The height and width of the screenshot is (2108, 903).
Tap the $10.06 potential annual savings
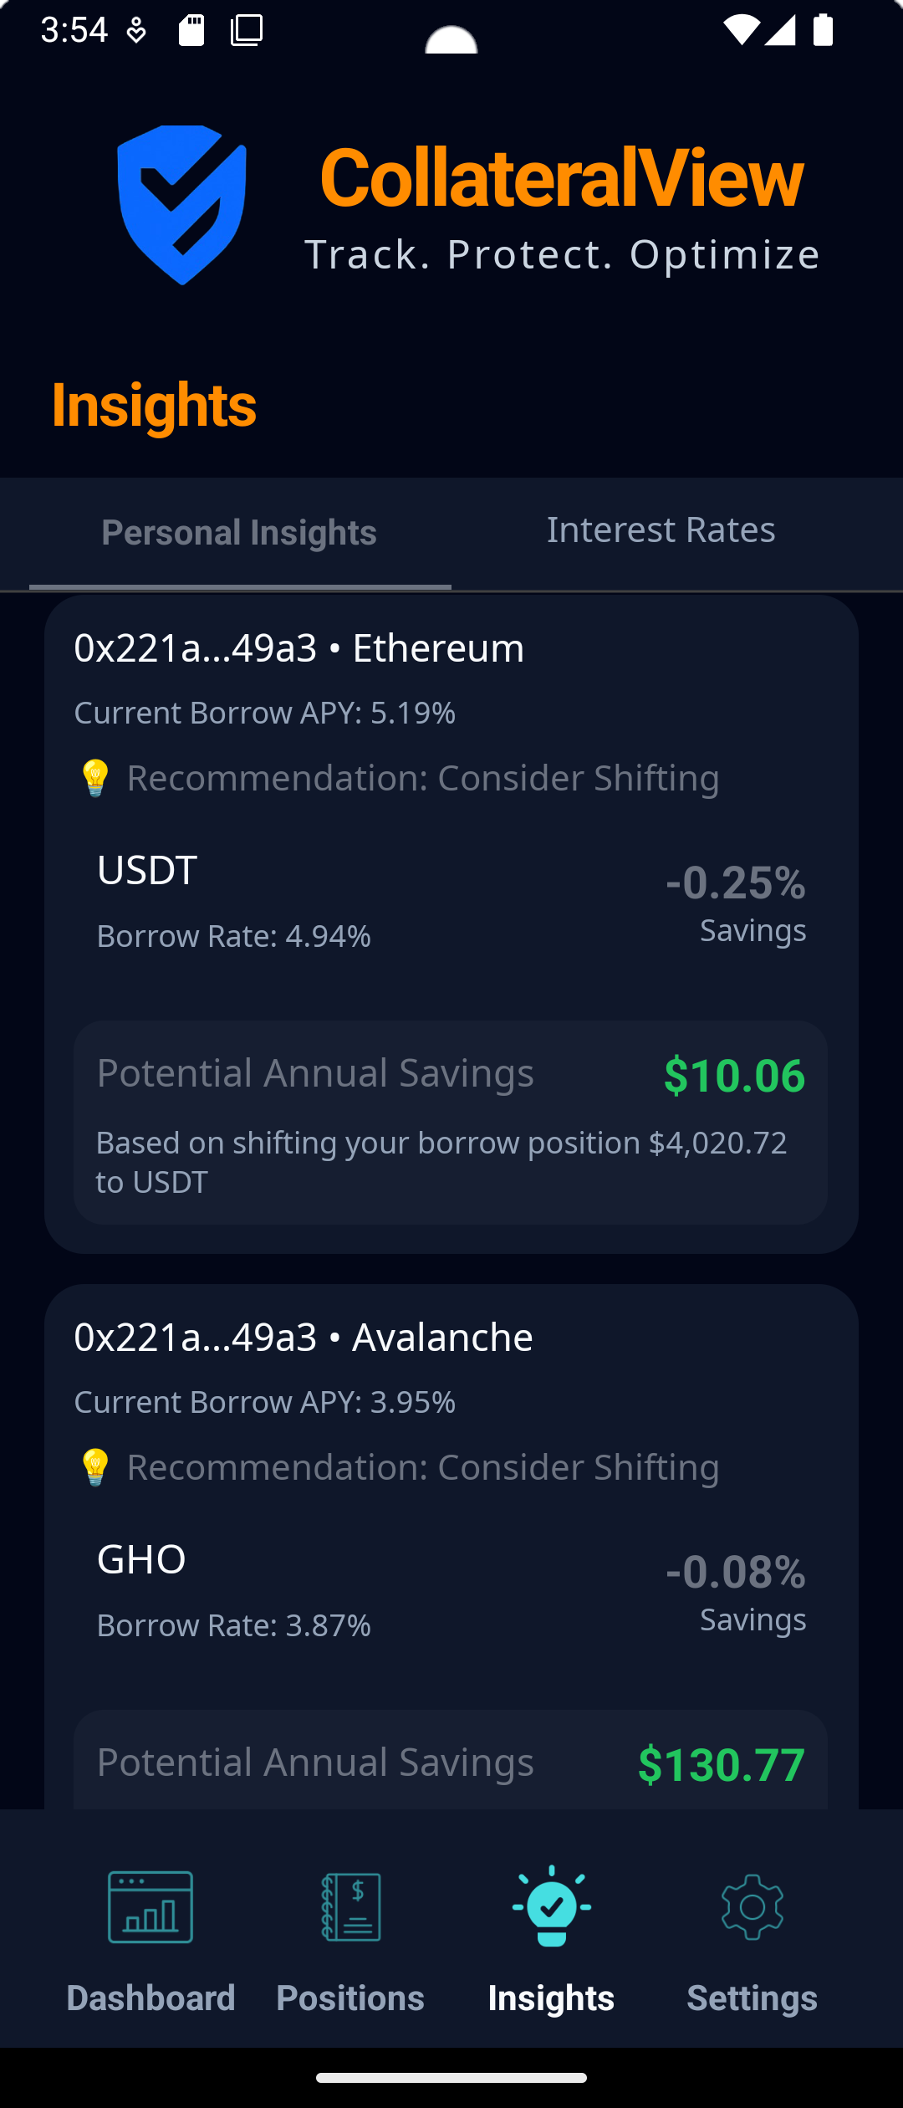click(x=734, y=1076)
